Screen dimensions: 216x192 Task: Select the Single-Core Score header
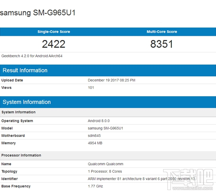click(54, 32)
